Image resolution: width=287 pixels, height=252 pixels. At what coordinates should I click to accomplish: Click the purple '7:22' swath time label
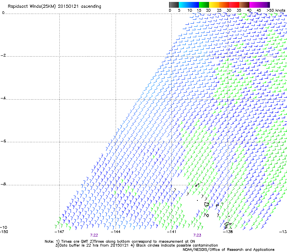[x=94, y=235]
